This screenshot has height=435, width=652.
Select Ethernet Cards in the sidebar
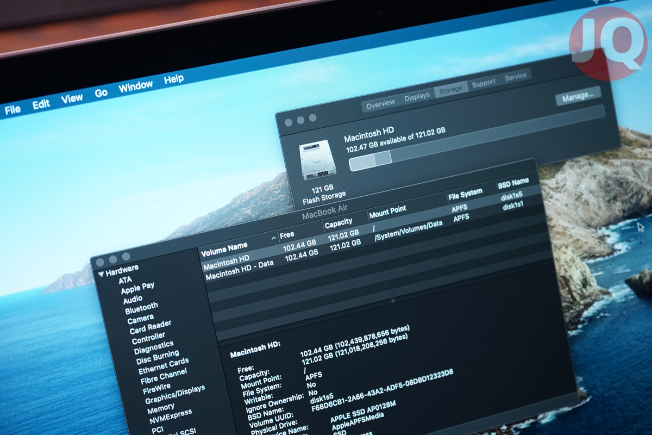tap(164, 366)
